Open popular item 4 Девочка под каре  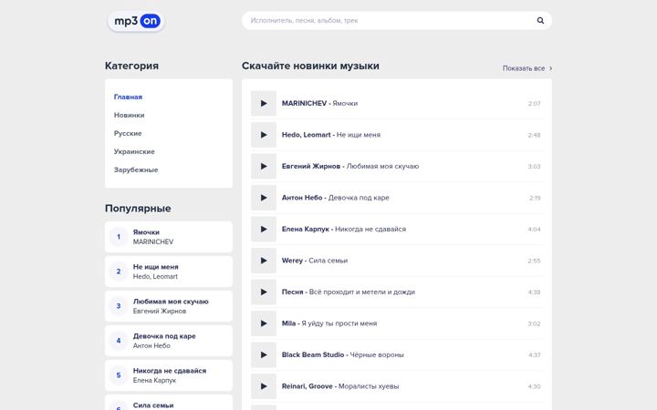(x=169, y=341)
